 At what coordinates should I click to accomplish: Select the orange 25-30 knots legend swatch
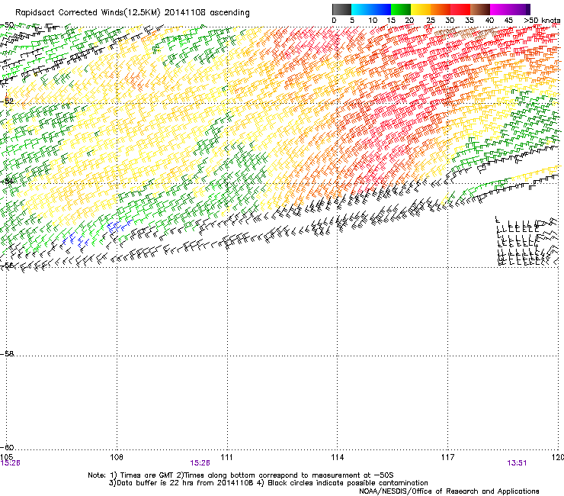point(441,9)
